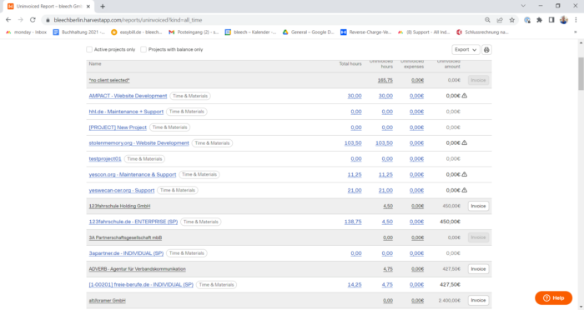Screen dimensions: 584x310
Task: Click Invoice button for ADVERB Agentur
Action: pyautogui.click(x=478, y=268)
